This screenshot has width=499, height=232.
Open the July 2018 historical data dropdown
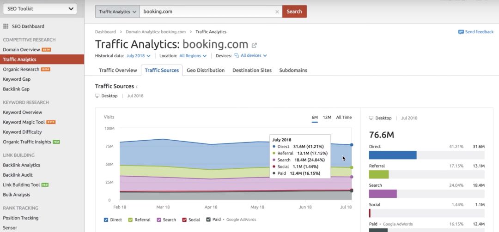click(x=139, y=56)
